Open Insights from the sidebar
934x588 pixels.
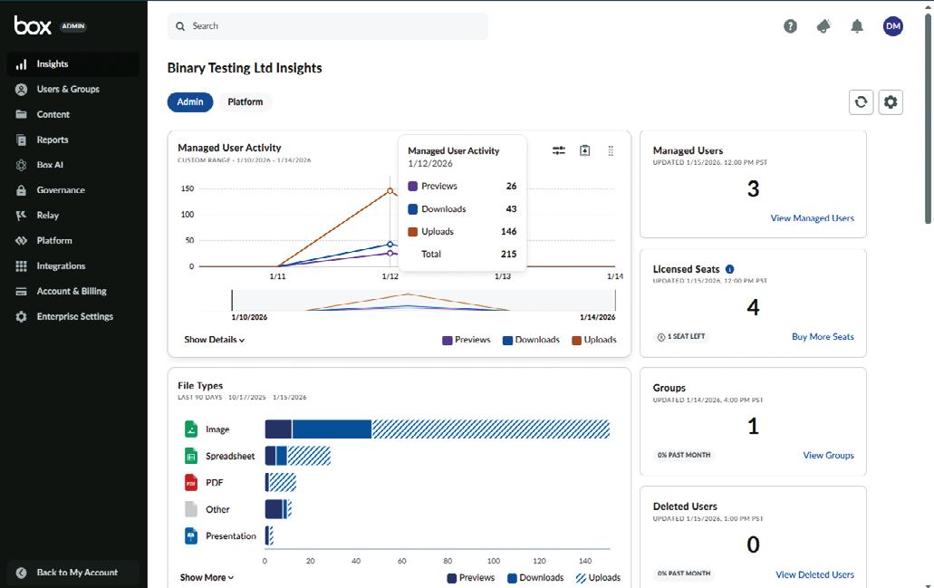point(72,63)
